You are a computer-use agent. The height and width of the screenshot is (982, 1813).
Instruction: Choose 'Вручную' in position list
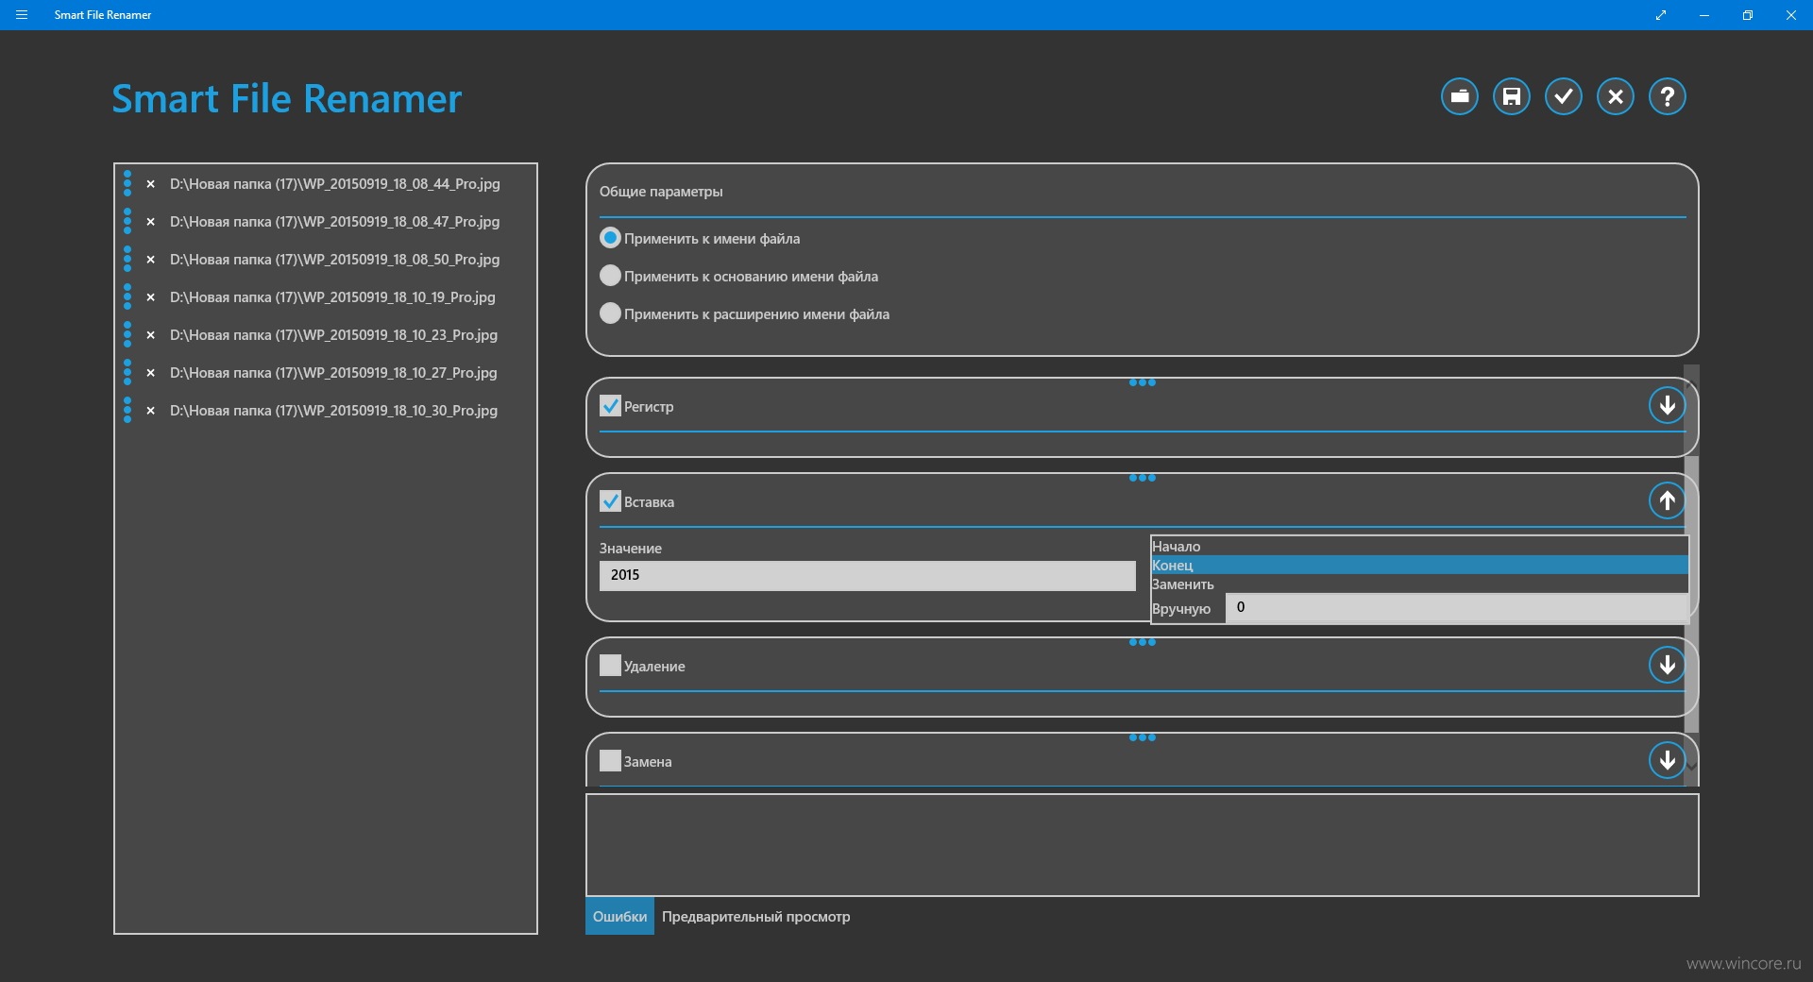(x=1181, y=609)
